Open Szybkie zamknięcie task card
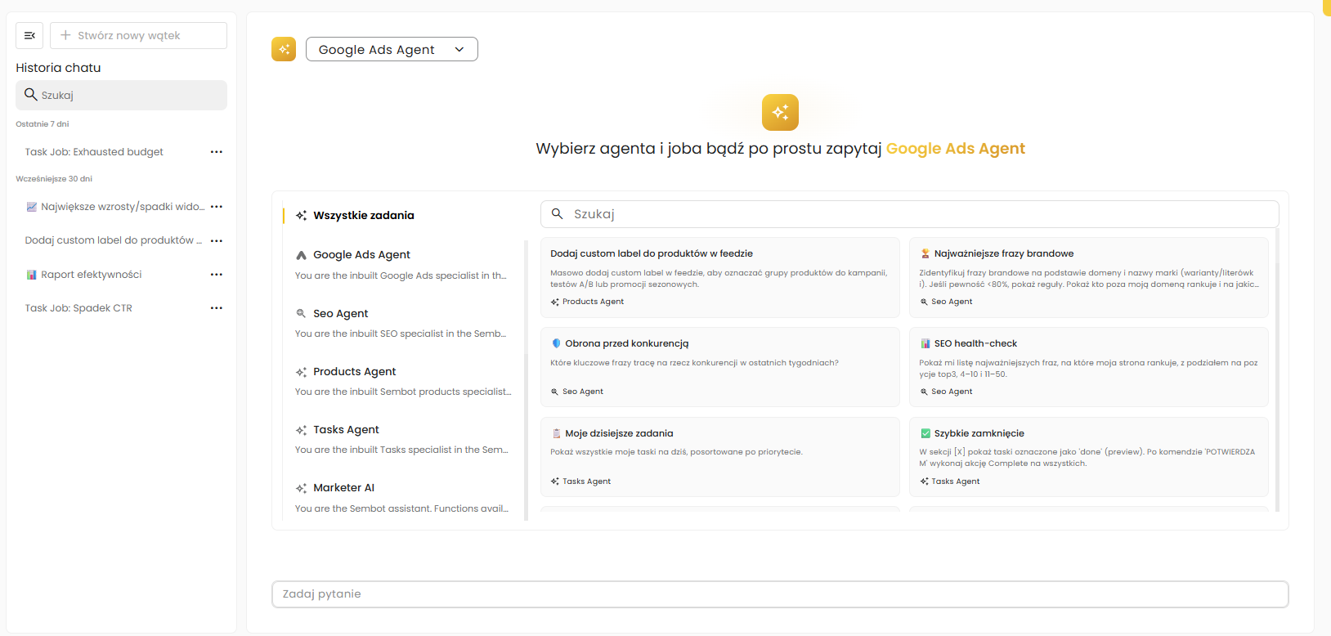This screenshot has width=1331, height=636. (x=1088, y=456)
